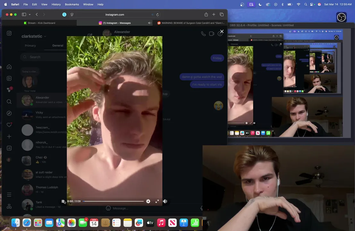Viewport: 355px width, 231px height.
Task: Click the Your note profile thumbnail
Action: click(30, 82)
